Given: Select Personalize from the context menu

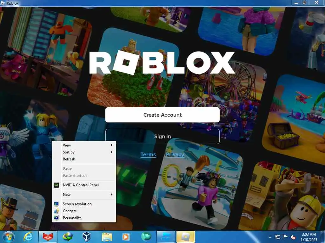Looking at the screenshot, I should click(84, 218).
